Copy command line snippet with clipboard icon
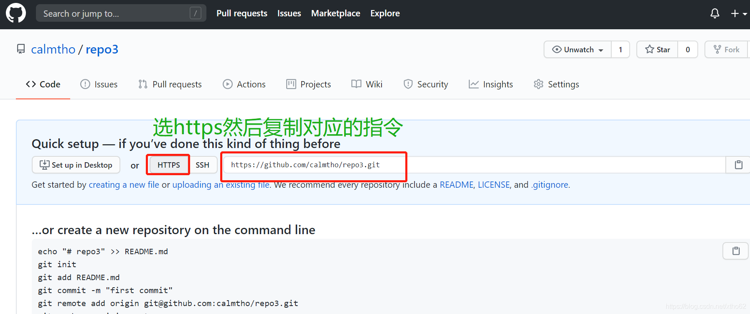Viewport: 750px width, 314px height. point(736,251)
